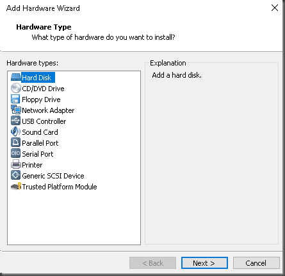Select the "Sound Card" text entry
Screen dimensions: 285x276
click(40, 132)
